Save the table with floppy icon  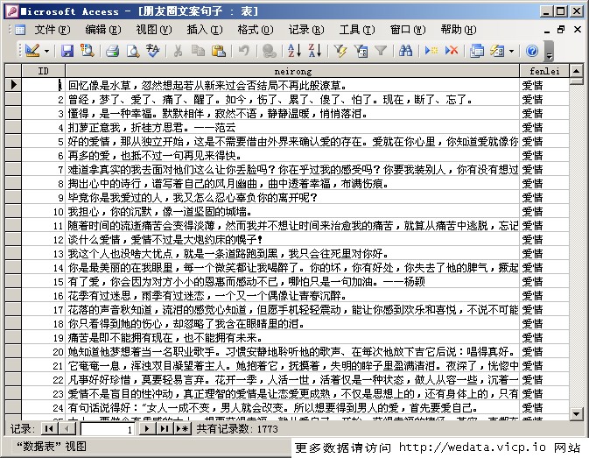(x=67, y=50)
